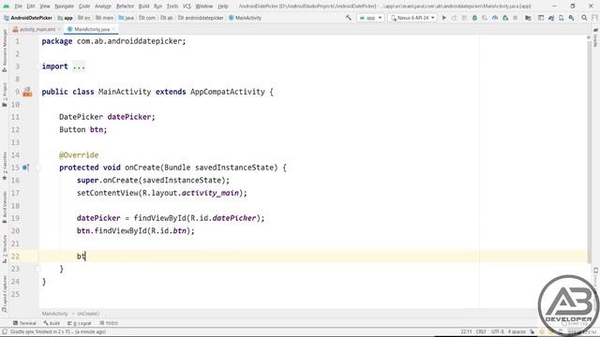Open the TODO tool window
600x337 pixels.
109,323
